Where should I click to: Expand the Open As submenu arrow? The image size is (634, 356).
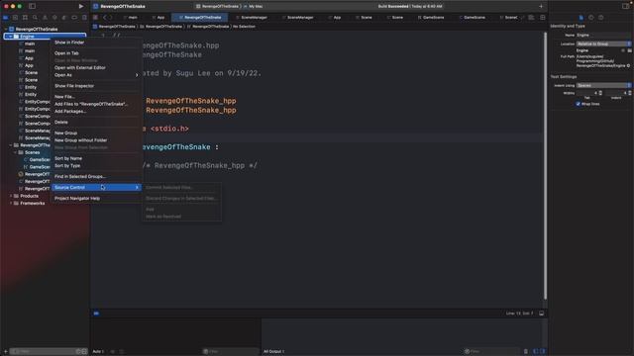point(137,75)
